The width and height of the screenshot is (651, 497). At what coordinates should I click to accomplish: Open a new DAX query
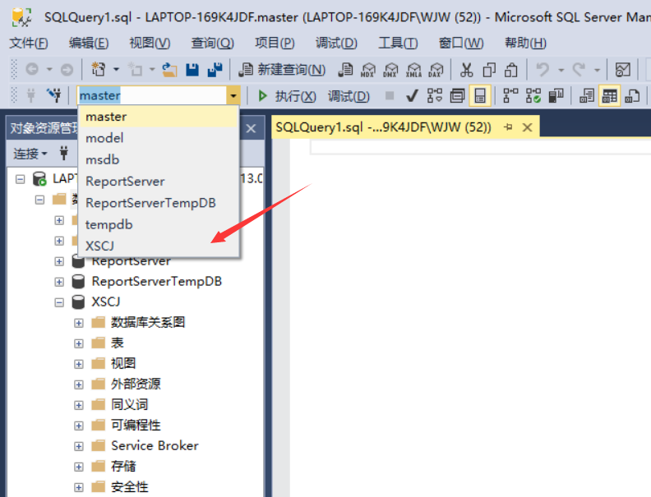pos(436,70)
